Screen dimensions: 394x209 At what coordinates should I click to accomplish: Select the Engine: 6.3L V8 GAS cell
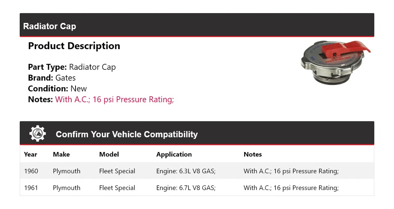186,171
